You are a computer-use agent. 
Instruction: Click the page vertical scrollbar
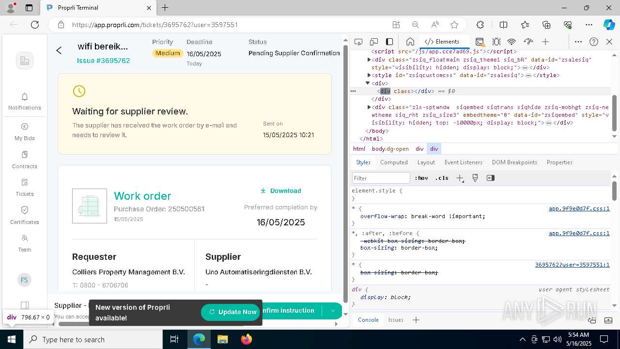[x=345, y=174]
